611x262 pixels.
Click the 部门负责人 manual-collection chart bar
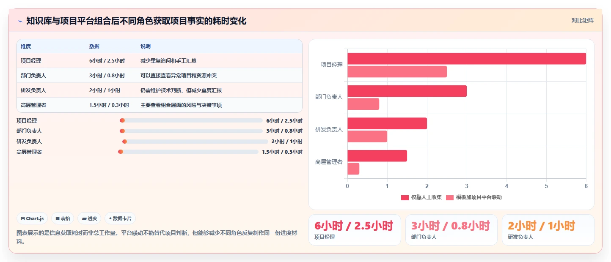pos(407,91)
